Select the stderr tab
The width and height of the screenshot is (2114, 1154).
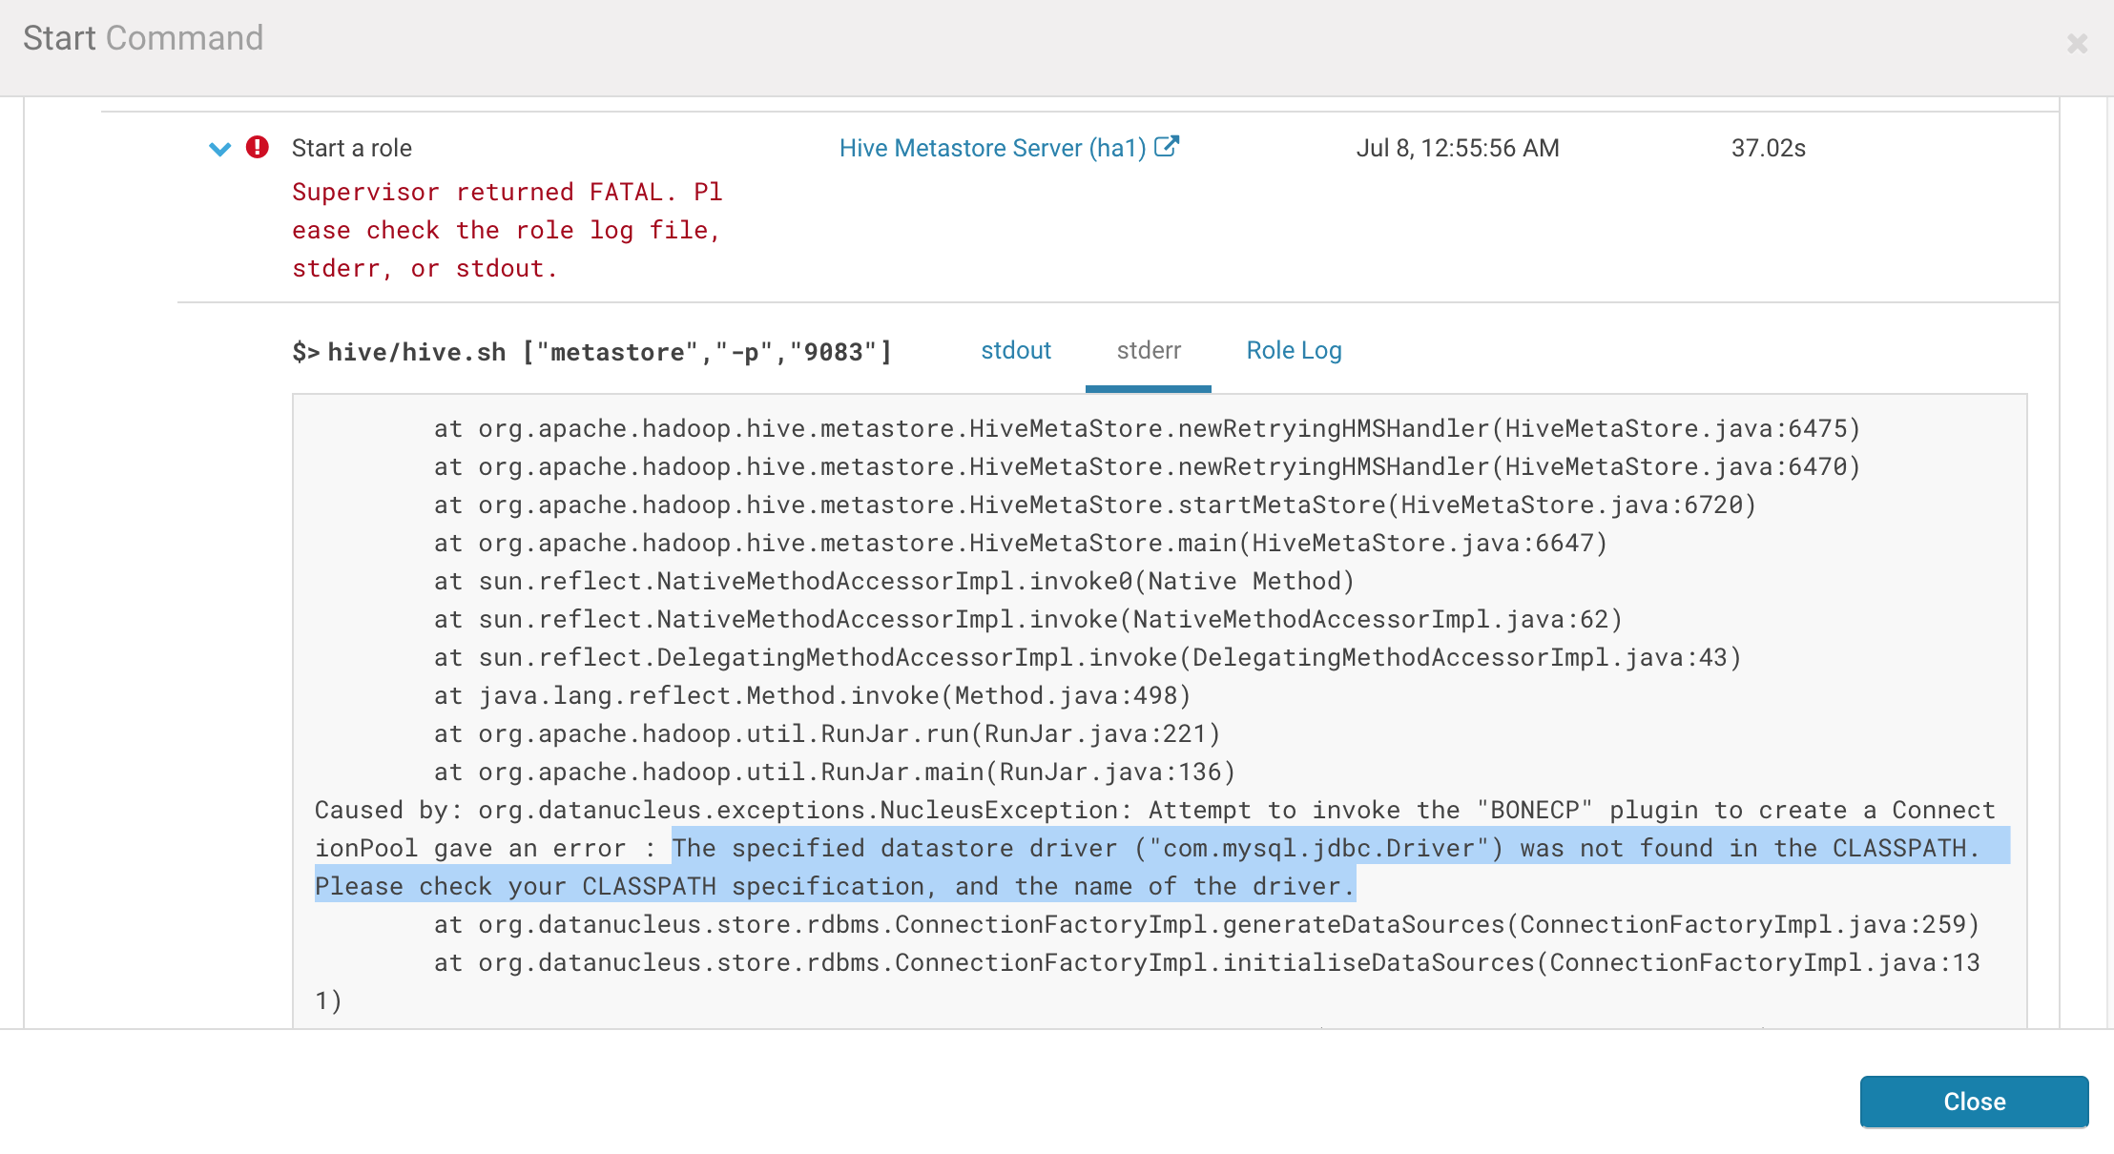[x=1149, y=350]
